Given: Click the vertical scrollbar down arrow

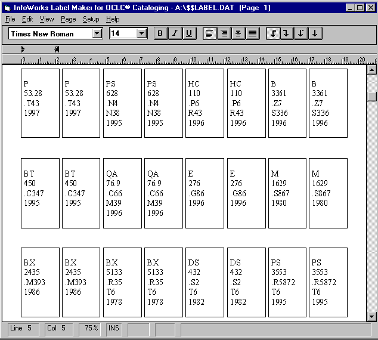Looking at the screenshot, I should tap(372, 317).
